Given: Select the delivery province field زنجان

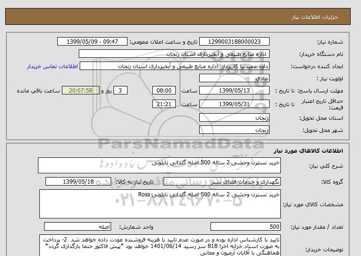Looking at the screenshot, I should click(x=234, y=117).
